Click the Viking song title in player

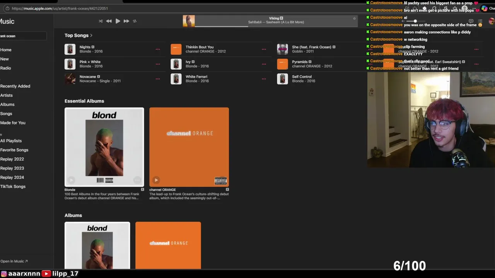click(x=274, y=18)
